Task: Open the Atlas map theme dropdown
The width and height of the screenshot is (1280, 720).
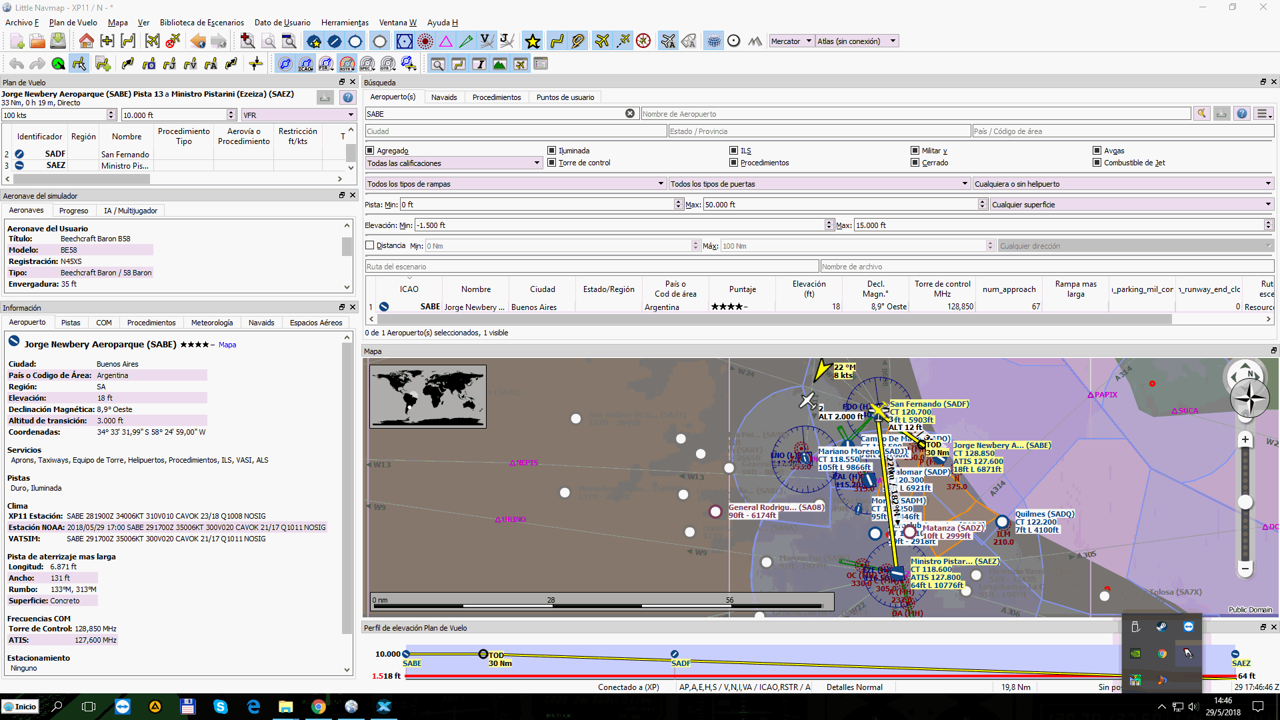Action: [x=857, y=41]
